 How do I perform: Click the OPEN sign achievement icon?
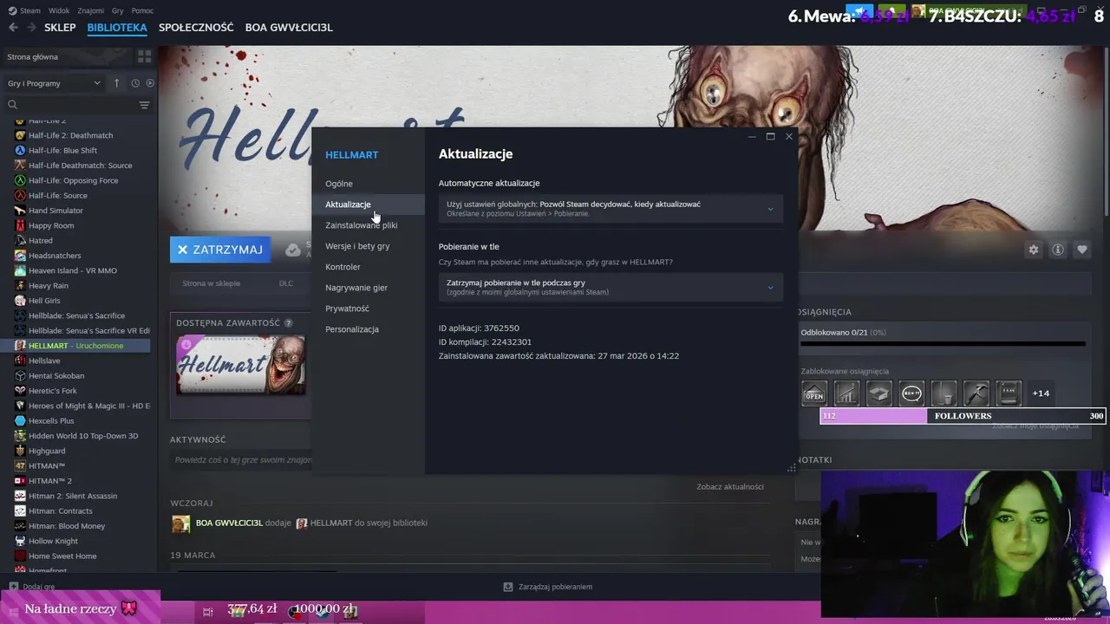(814, 393)
